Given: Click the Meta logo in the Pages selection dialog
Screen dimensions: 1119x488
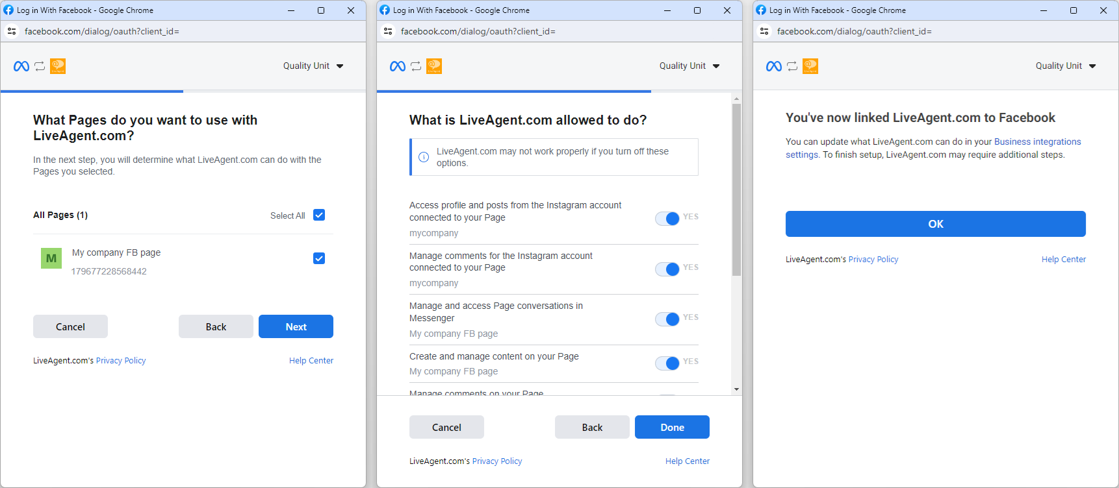Looking at the screenshot, I should point(21,66).
